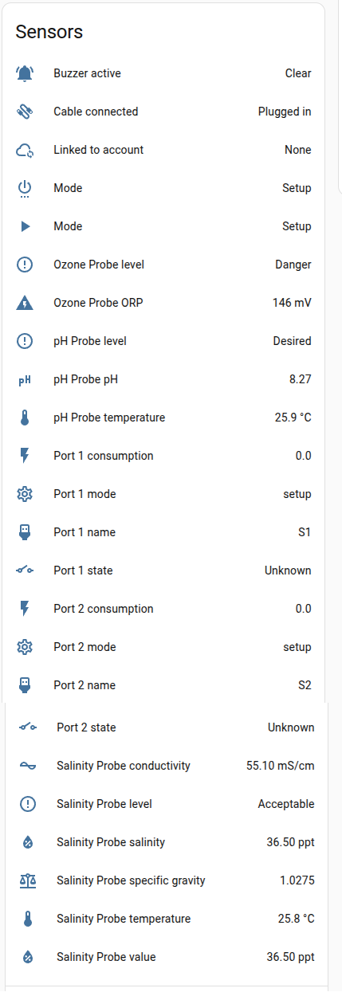Click the Port 2 state Unknown value

point(291,727)
